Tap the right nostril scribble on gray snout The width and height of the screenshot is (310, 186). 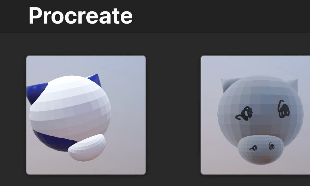click(271, 146)
